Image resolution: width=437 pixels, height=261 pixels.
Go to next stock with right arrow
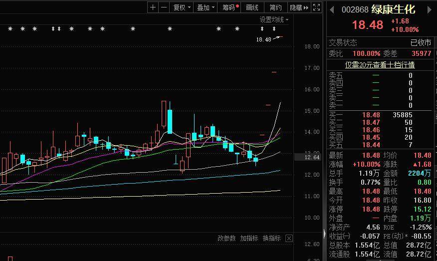point(427,9)
